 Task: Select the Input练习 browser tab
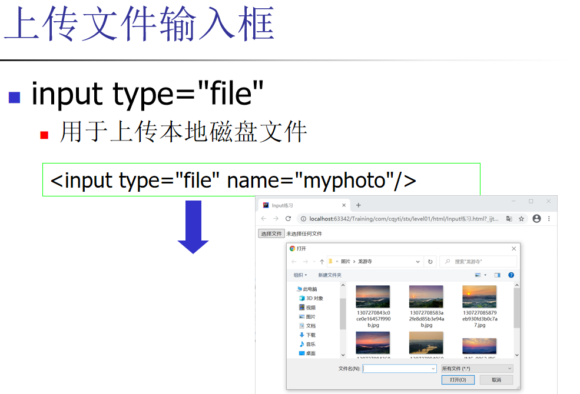click(304, 205)
